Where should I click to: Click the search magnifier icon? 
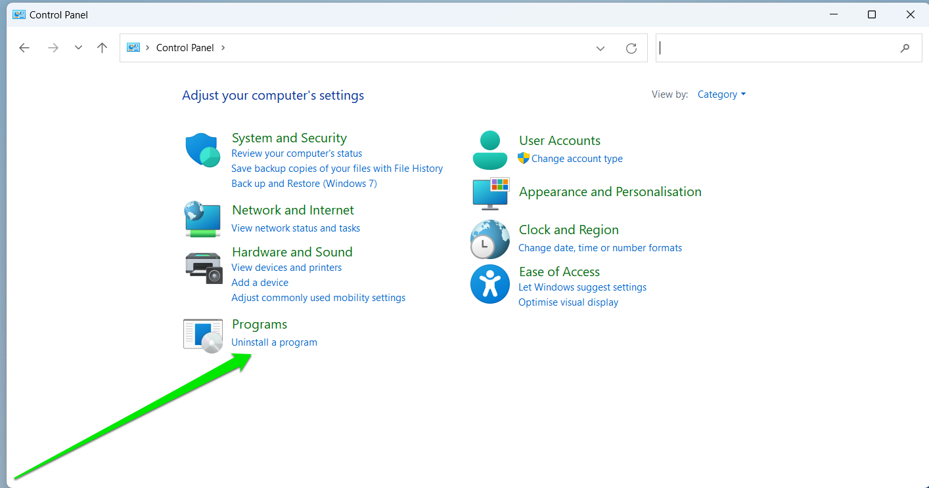click(x=905, y=48)
